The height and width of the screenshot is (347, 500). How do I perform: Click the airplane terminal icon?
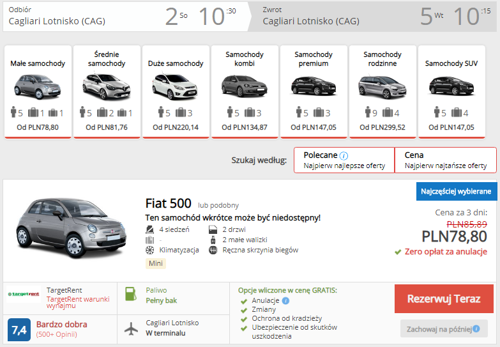[132, 328]
